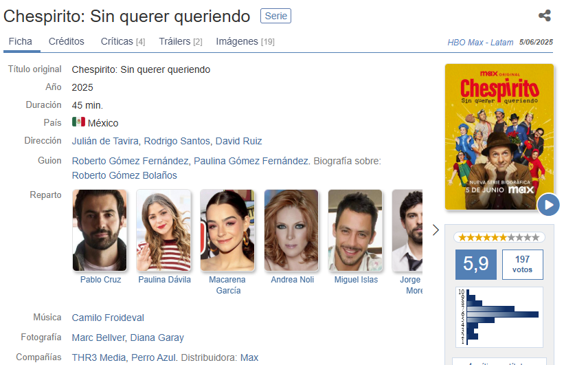The height and width of the screenshot is (365, 564).
Task: Click the page title Chespirito: Sin querer queriendo
Action: [126, 16]
